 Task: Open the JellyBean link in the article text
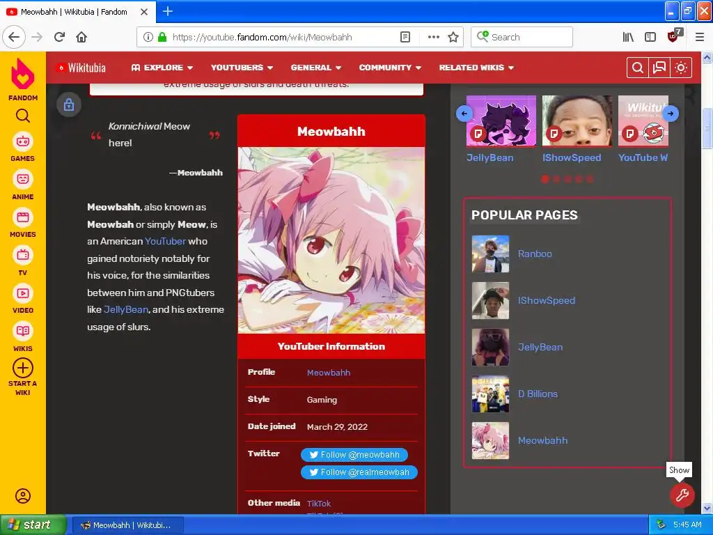coord(126,309)
